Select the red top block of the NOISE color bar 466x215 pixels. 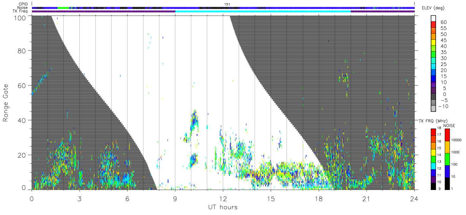(448, 135)
